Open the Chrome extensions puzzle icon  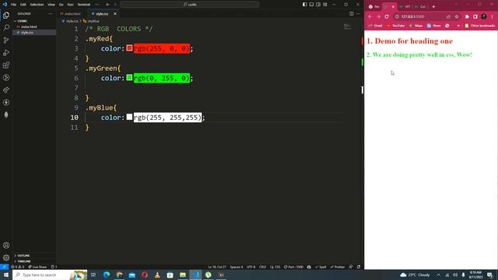[467, 16]
